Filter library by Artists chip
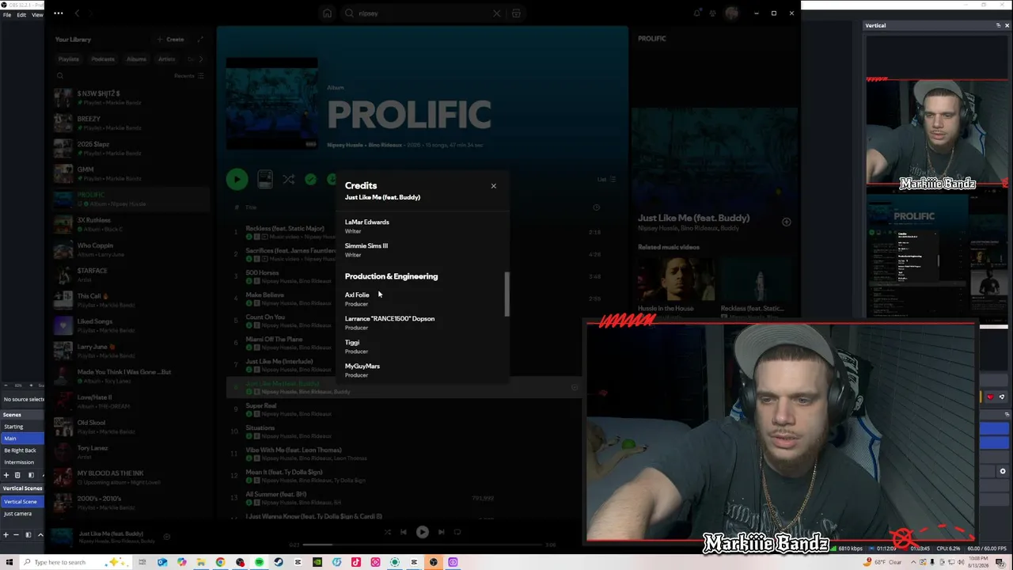The height and width of the screenshot is (570, 1013). (x=166, y=59)
